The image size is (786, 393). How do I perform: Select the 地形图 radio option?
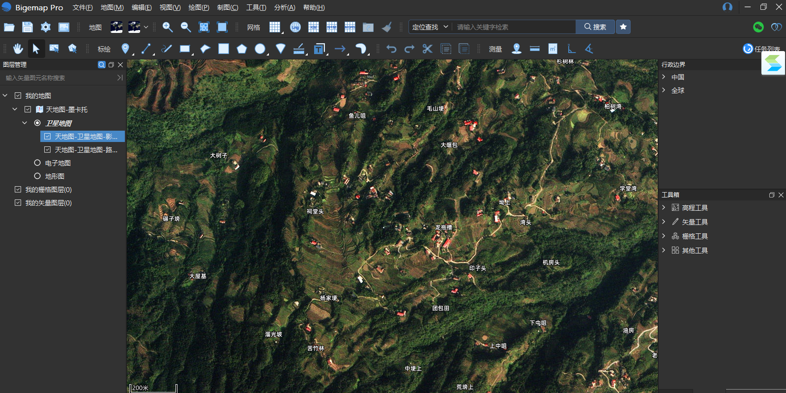click(37, 176)
